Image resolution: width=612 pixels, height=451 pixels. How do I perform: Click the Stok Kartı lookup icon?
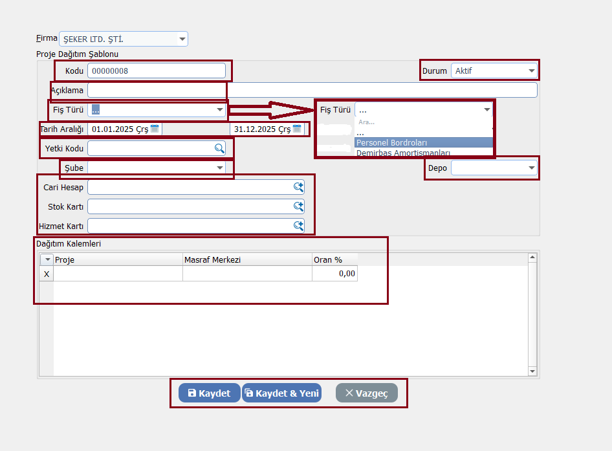click(x=298, y=206)
